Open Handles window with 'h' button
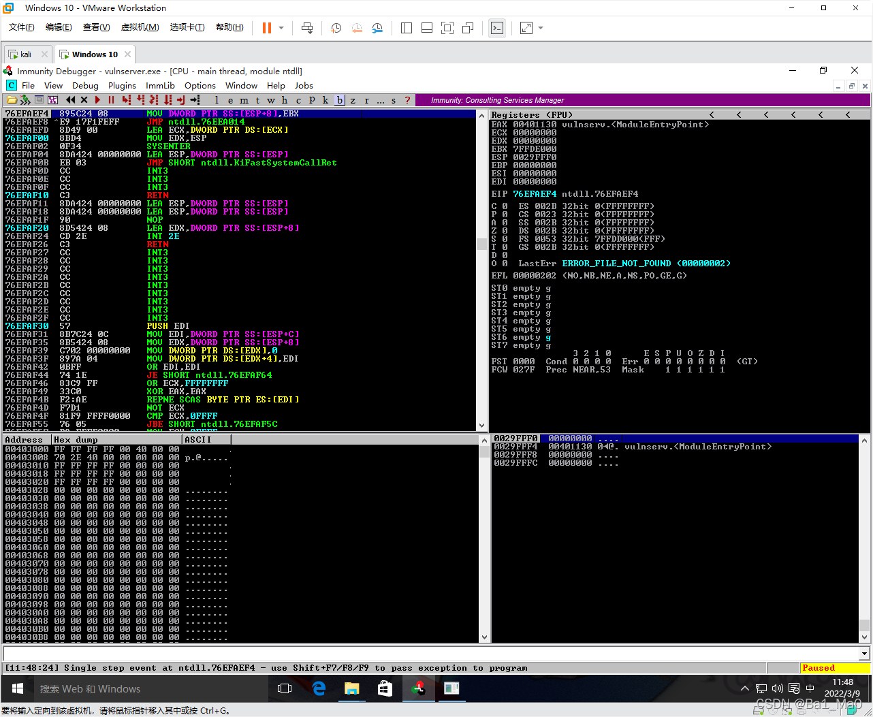This screenshot has height=717, width=873. [285, 100]
